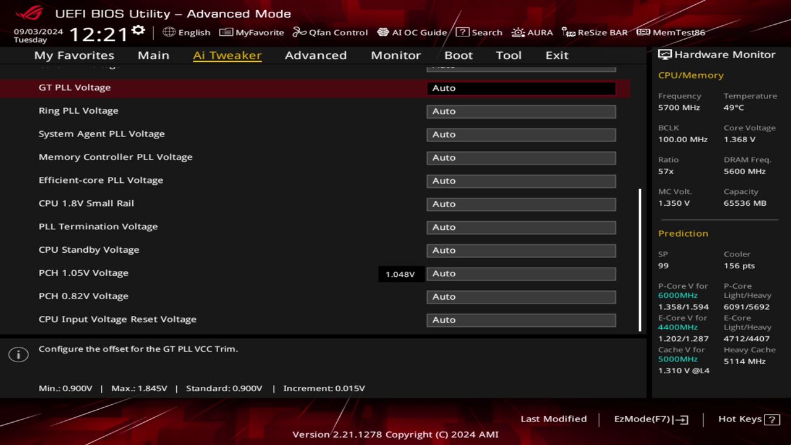The image size is (791, 445).
Task: Click the 12:21 clock display
Action: (x=98, y=34)
